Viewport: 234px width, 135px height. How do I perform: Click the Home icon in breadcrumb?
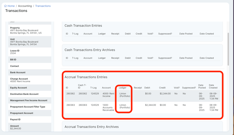(5, 6)
